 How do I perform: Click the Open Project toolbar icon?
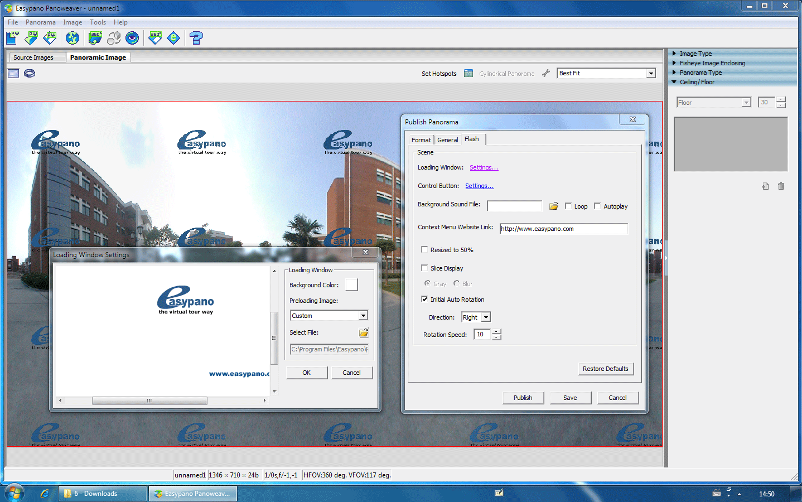tap(31, 38)
